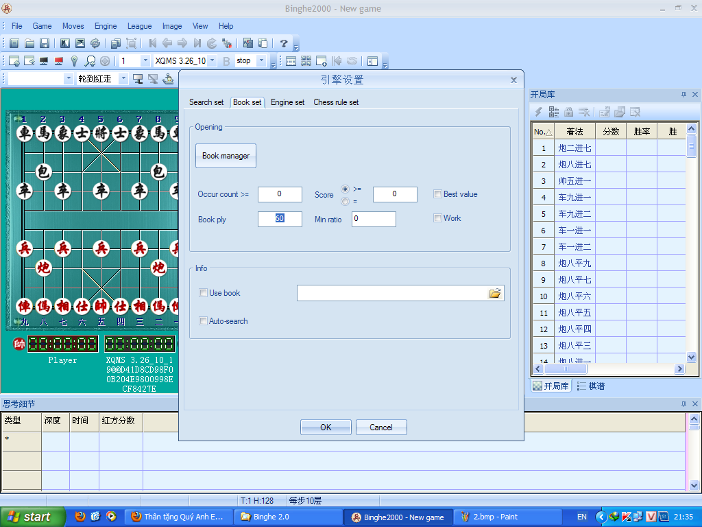
Task: Click the question mark help icon
Action: [283, 43]
